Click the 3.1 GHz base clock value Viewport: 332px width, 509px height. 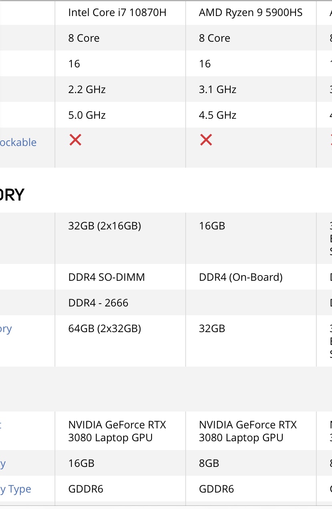(218, 89)
